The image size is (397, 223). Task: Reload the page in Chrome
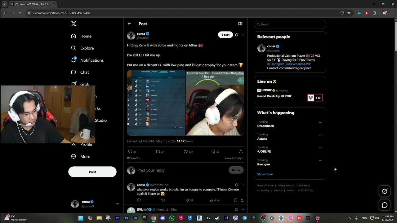pyautogui.click(x=20, y=13)
